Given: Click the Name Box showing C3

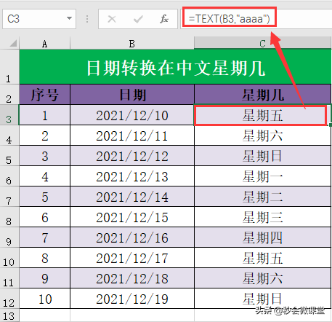Looking at the screenshot, I should click(x=39, y=19).
